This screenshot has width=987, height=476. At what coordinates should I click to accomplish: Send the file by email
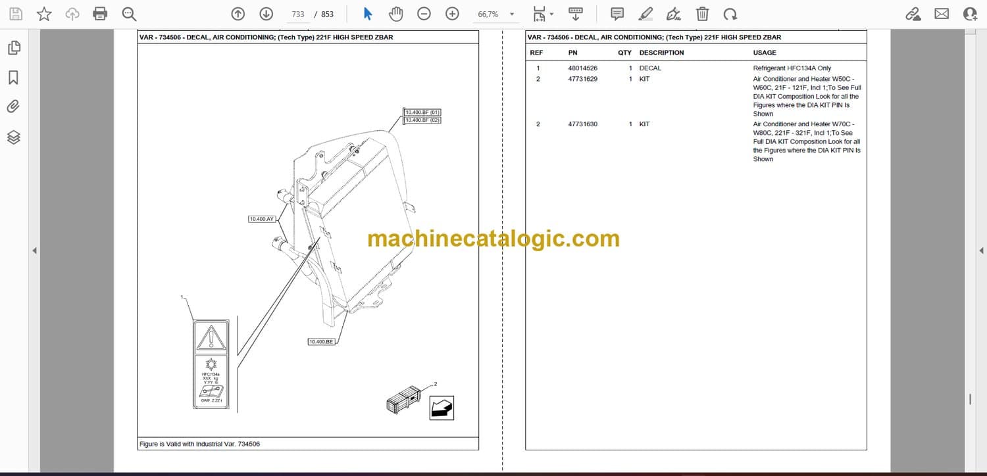click(x=942, y=14)
